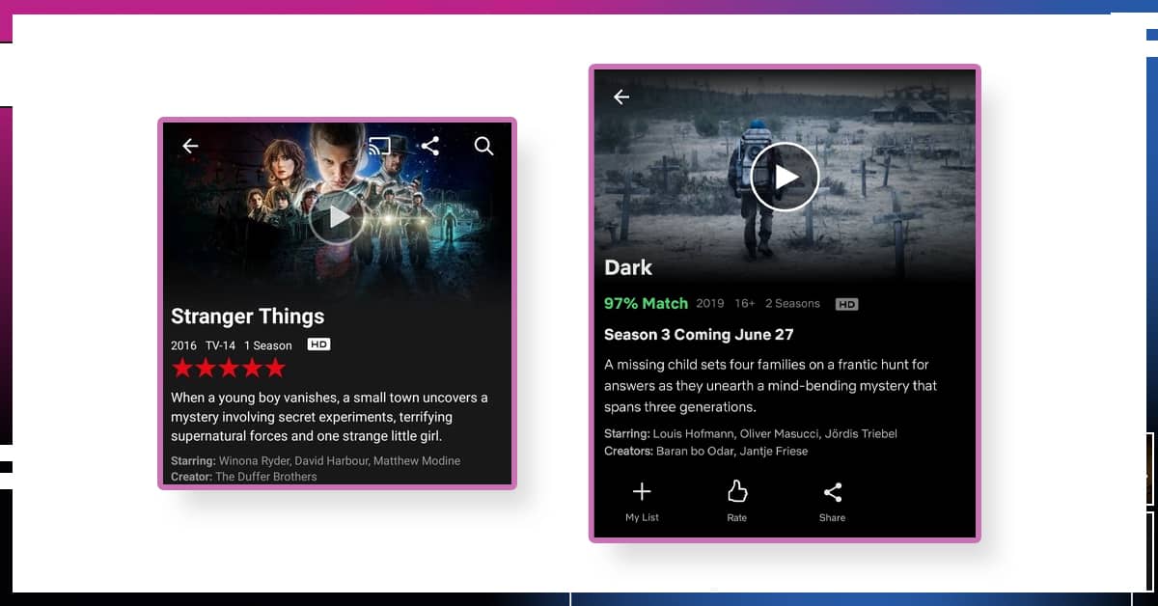Play the Stranger Things trailer
Screen dimensions: 1158x606
(x=337, y=217)
